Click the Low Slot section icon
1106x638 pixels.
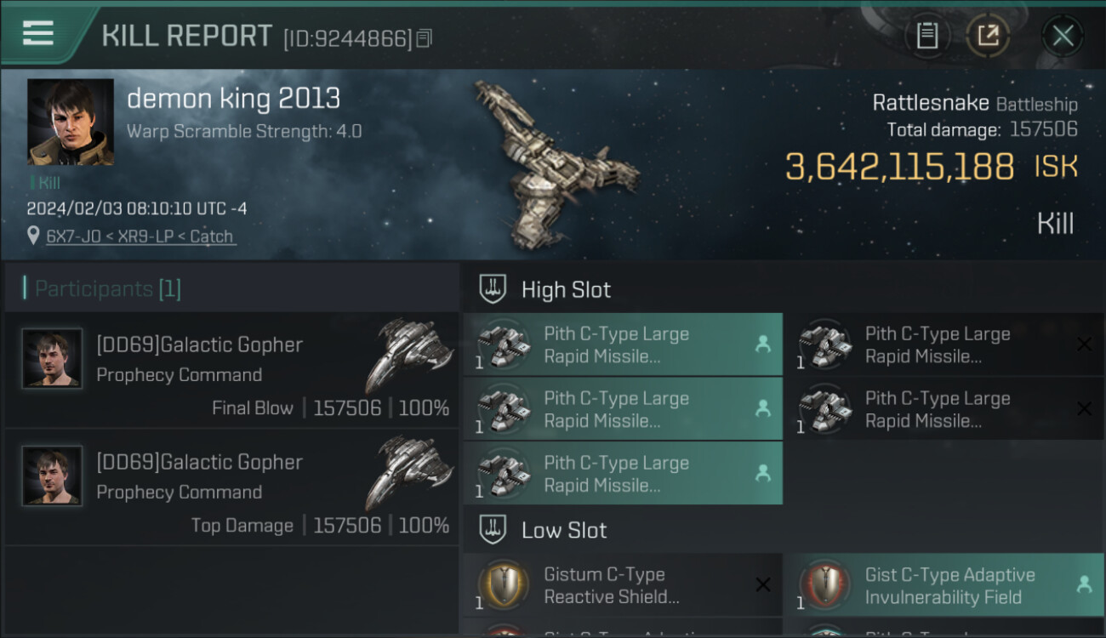pos(493,530)
